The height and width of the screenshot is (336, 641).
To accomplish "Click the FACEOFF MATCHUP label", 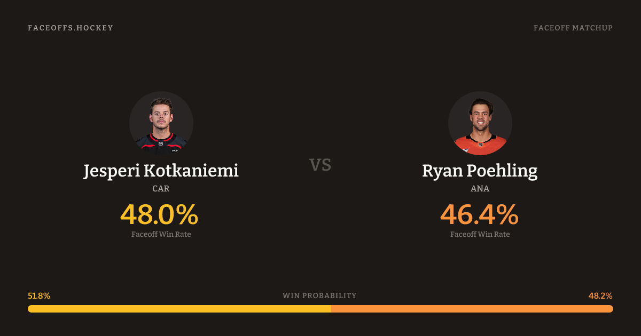I will [x=573, y=28].
